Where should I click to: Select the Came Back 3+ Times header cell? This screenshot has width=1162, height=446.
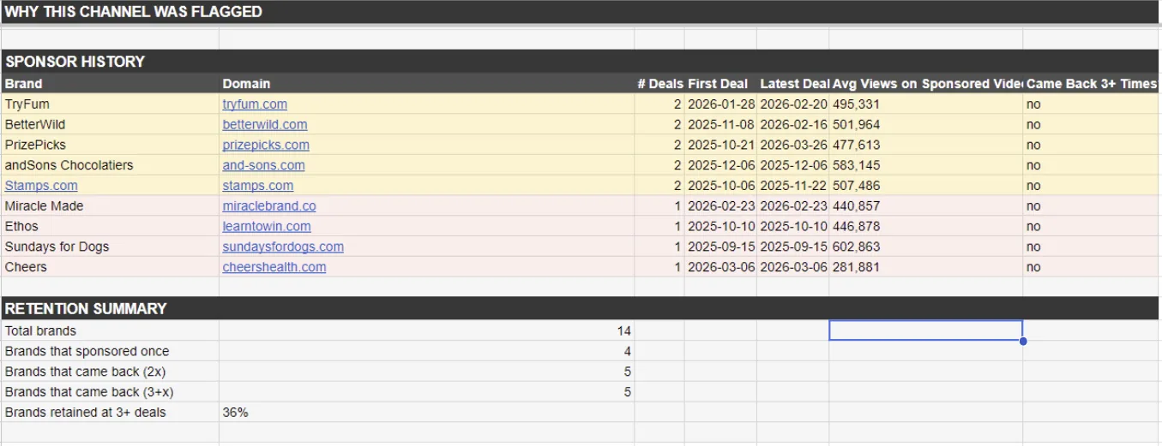click(1091, 84)
